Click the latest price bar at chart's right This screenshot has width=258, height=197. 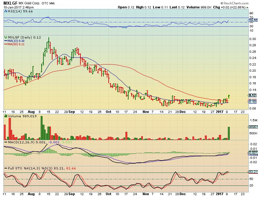click(x=229, y=97)
